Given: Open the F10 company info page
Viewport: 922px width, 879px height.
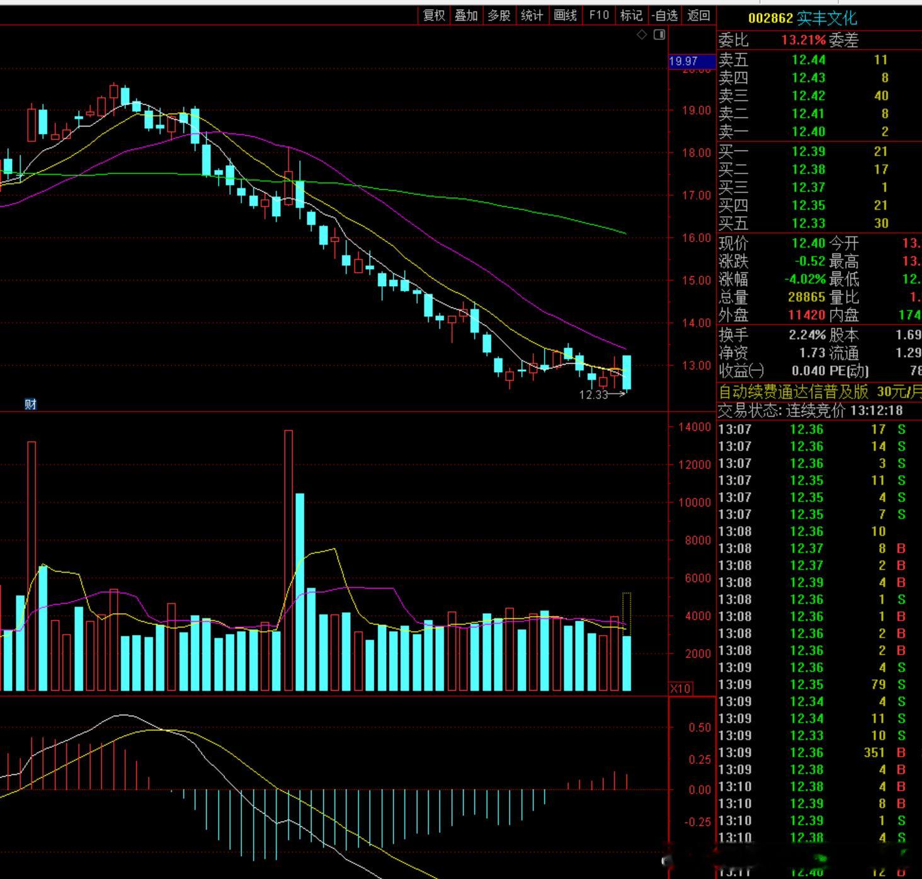Looking at the screenshot, I should 598,16.
